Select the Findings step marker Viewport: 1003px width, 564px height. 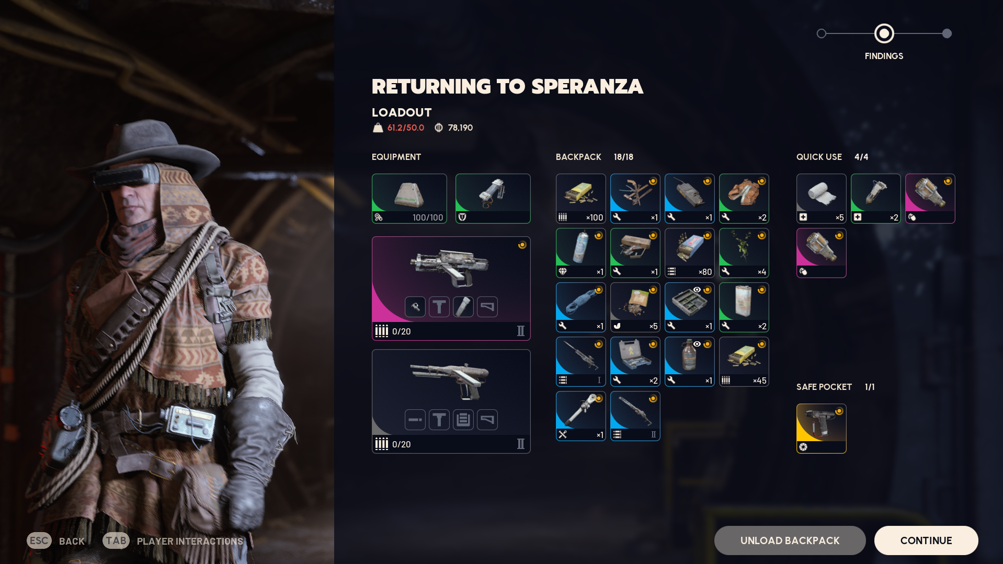tap(884, 33)
